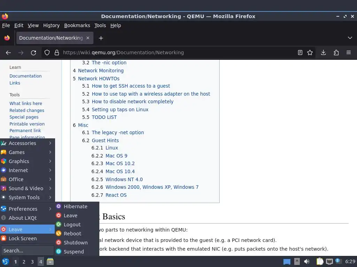The image size is (357, 267).
Task: Open volume speaker icon in tray
Action: point(307,261)
